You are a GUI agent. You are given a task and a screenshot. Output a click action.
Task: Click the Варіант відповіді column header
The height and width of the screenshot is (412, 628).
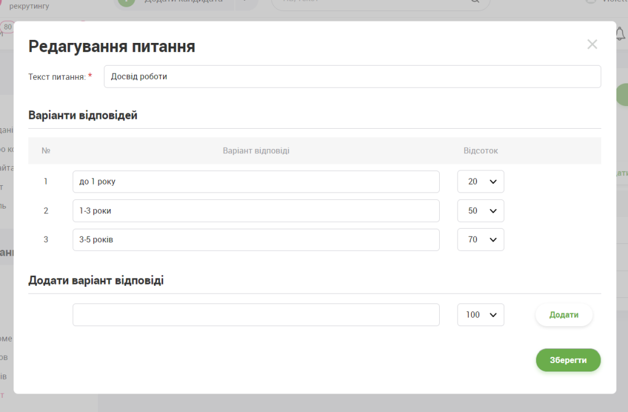(x=256, y=151)
